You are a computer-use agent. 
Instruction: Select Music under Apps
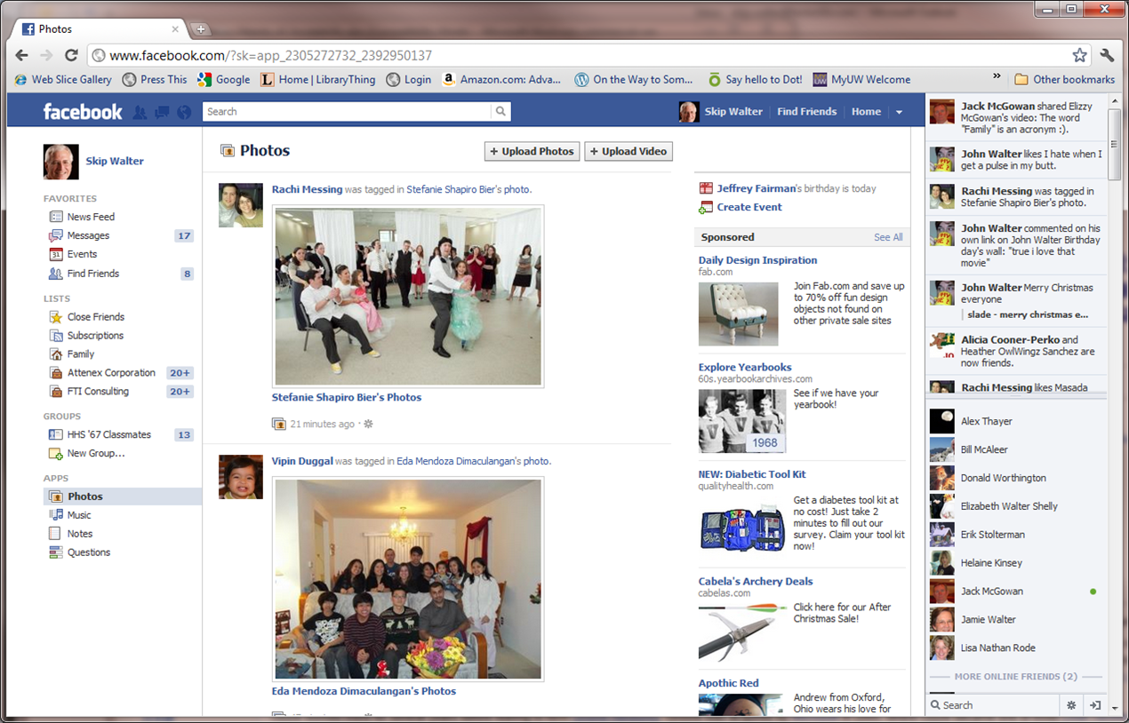click(79, 515)
